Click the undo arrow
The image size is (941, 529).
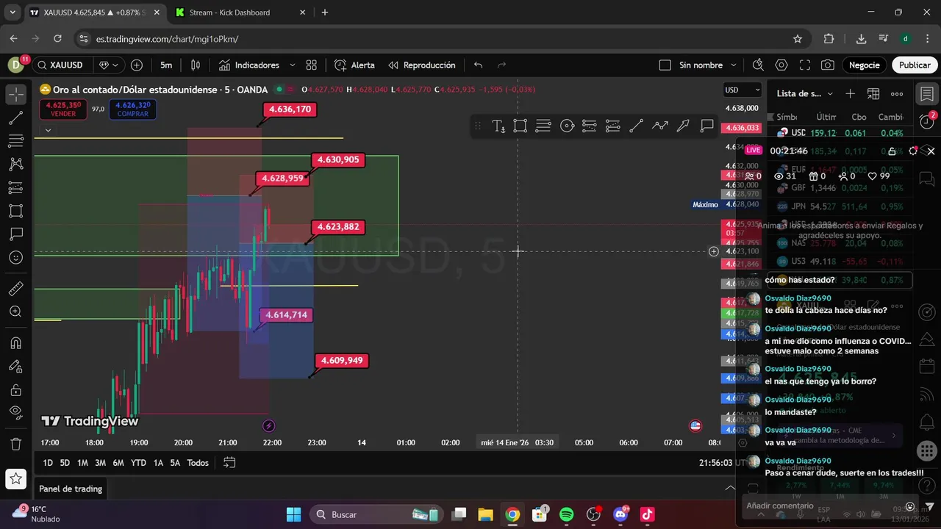pos(479,65)
